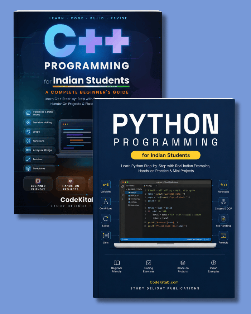Click the word CODE at top of C++ cover
Image resolution: width=251 pixels, height=314 pixels.
point(77,18)
